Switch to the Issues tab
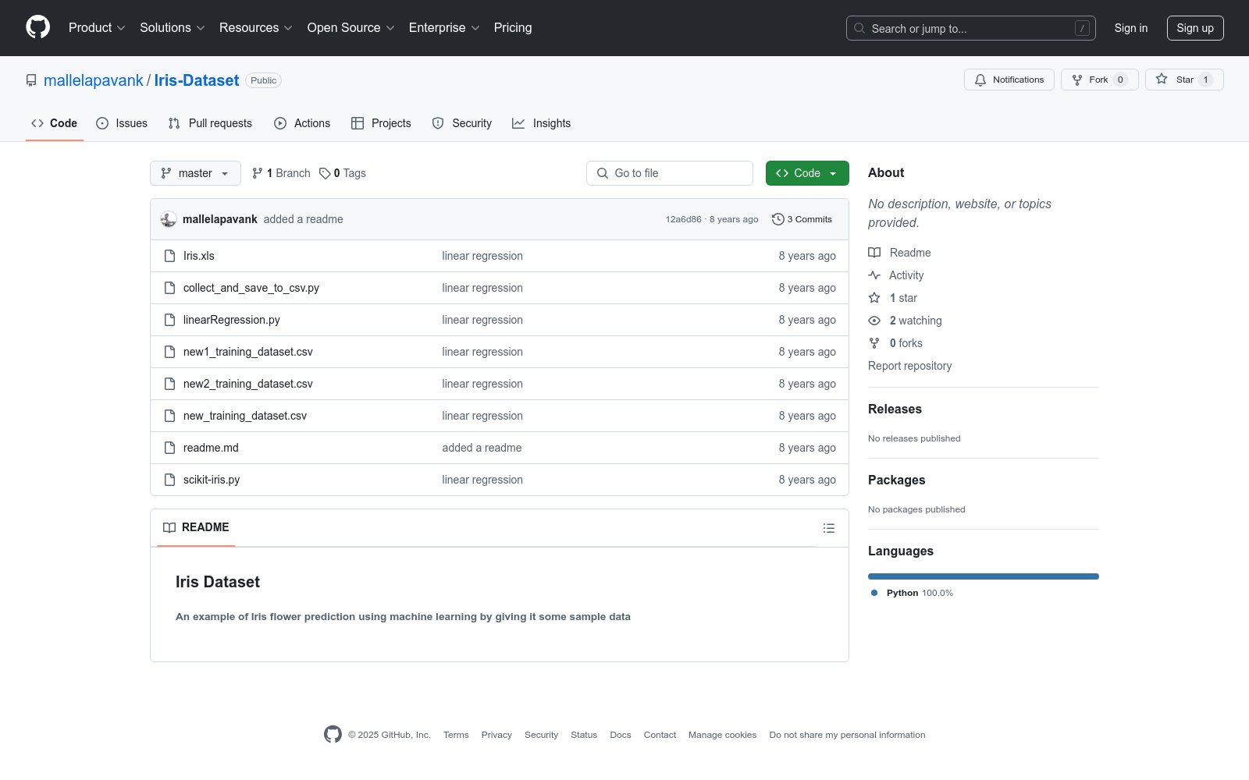 (x=122, y=123)
